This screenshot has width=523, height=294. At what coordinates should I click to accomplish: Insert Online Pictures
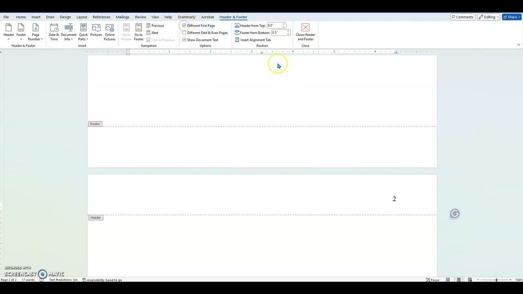click(110, 32)
